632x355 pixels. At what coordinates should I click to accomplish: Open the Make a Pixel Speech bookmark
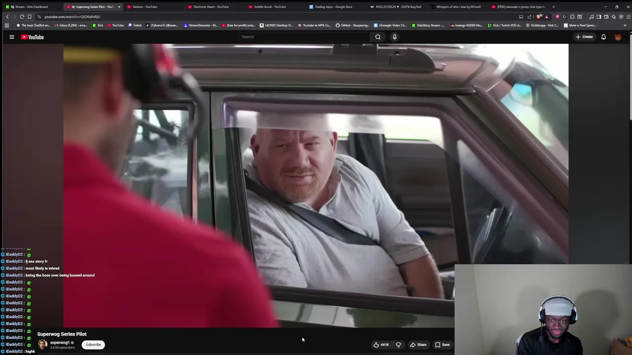pyautogui.click(x=580, y=25)
